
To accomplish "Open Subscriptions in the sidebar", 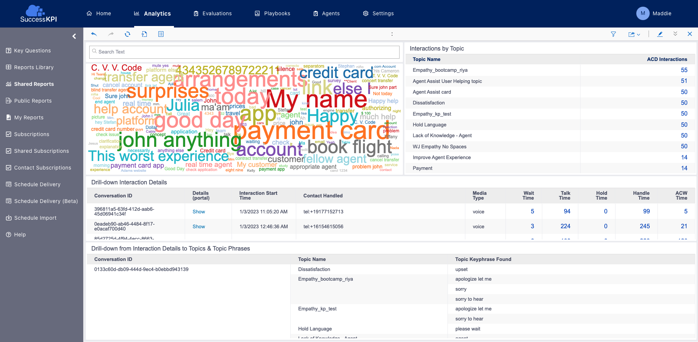I will coord(32,134).
